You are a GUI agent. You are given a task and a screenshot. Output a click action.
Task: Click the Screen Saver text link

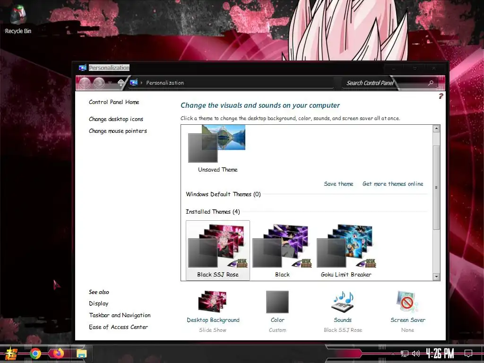pos(408,320)
